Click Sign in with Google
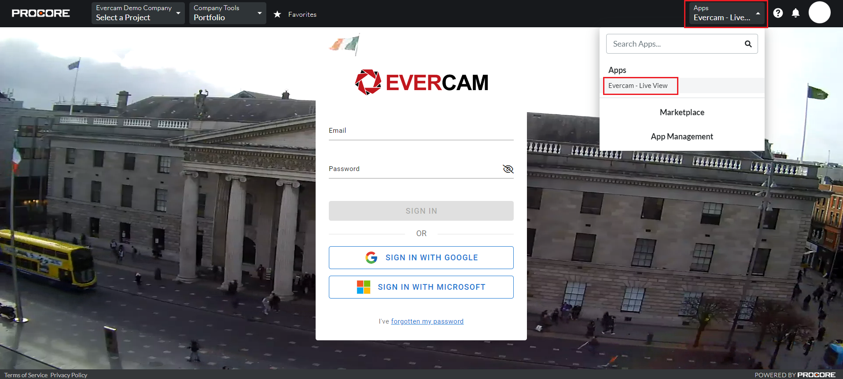The image size is (843, 379). point(421,258)
